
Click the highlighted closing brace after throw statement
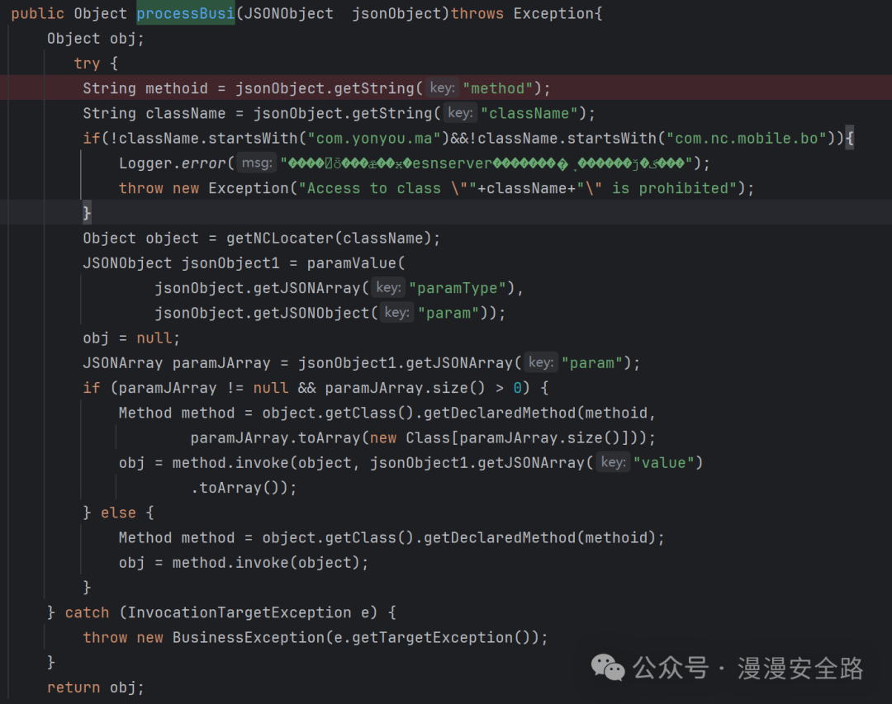87,213
